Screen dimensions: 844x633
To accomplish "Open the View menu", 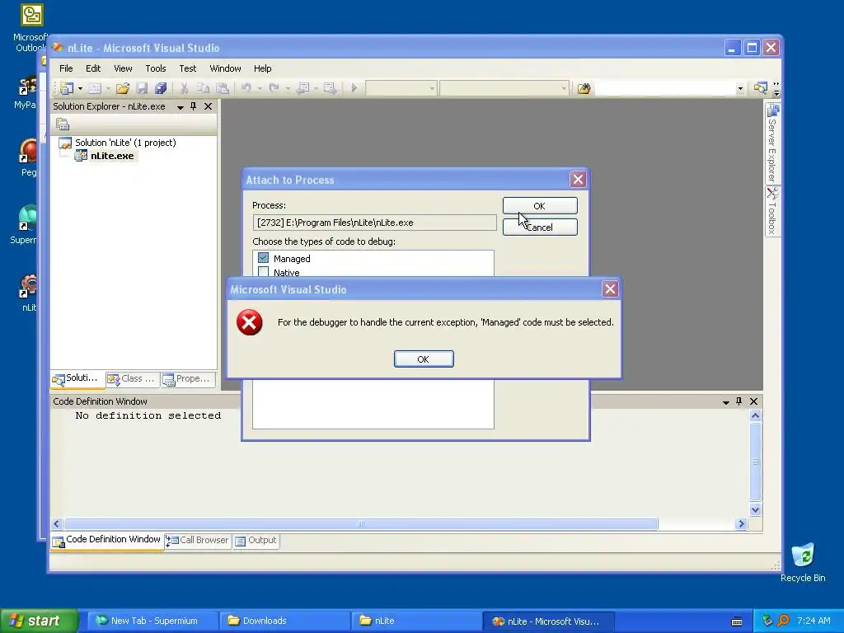I will click(123, 68).
